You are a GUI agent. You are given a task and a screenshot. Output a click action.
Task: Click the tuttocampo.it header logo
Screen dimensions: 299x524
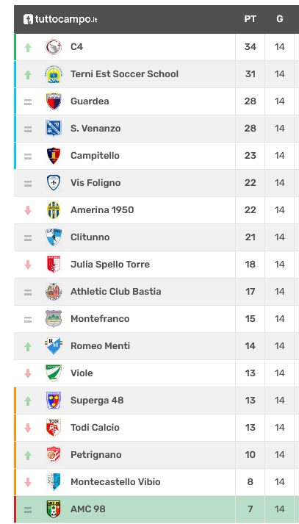click(60, 19)
